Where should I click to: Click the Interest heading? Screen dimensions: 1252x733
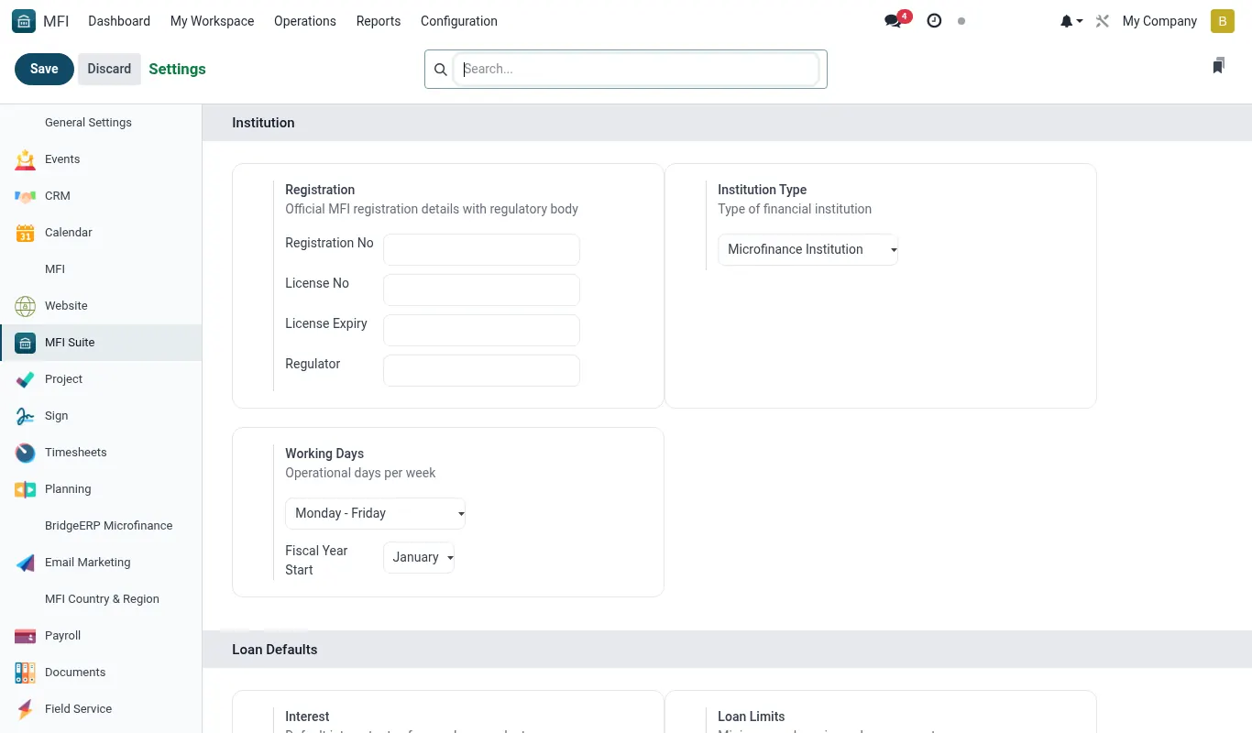click(x=307, y=717)
